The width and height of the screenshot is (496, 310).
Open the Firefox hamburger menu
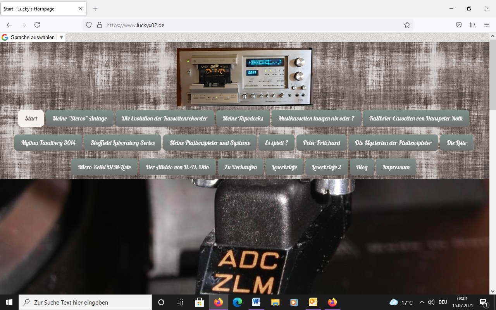click(487, 25)
